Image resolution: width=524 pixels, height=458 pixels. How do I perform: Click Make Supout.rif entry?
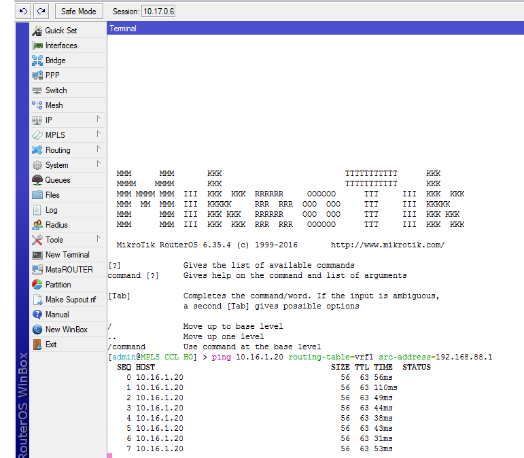click(x=70, y=300)
